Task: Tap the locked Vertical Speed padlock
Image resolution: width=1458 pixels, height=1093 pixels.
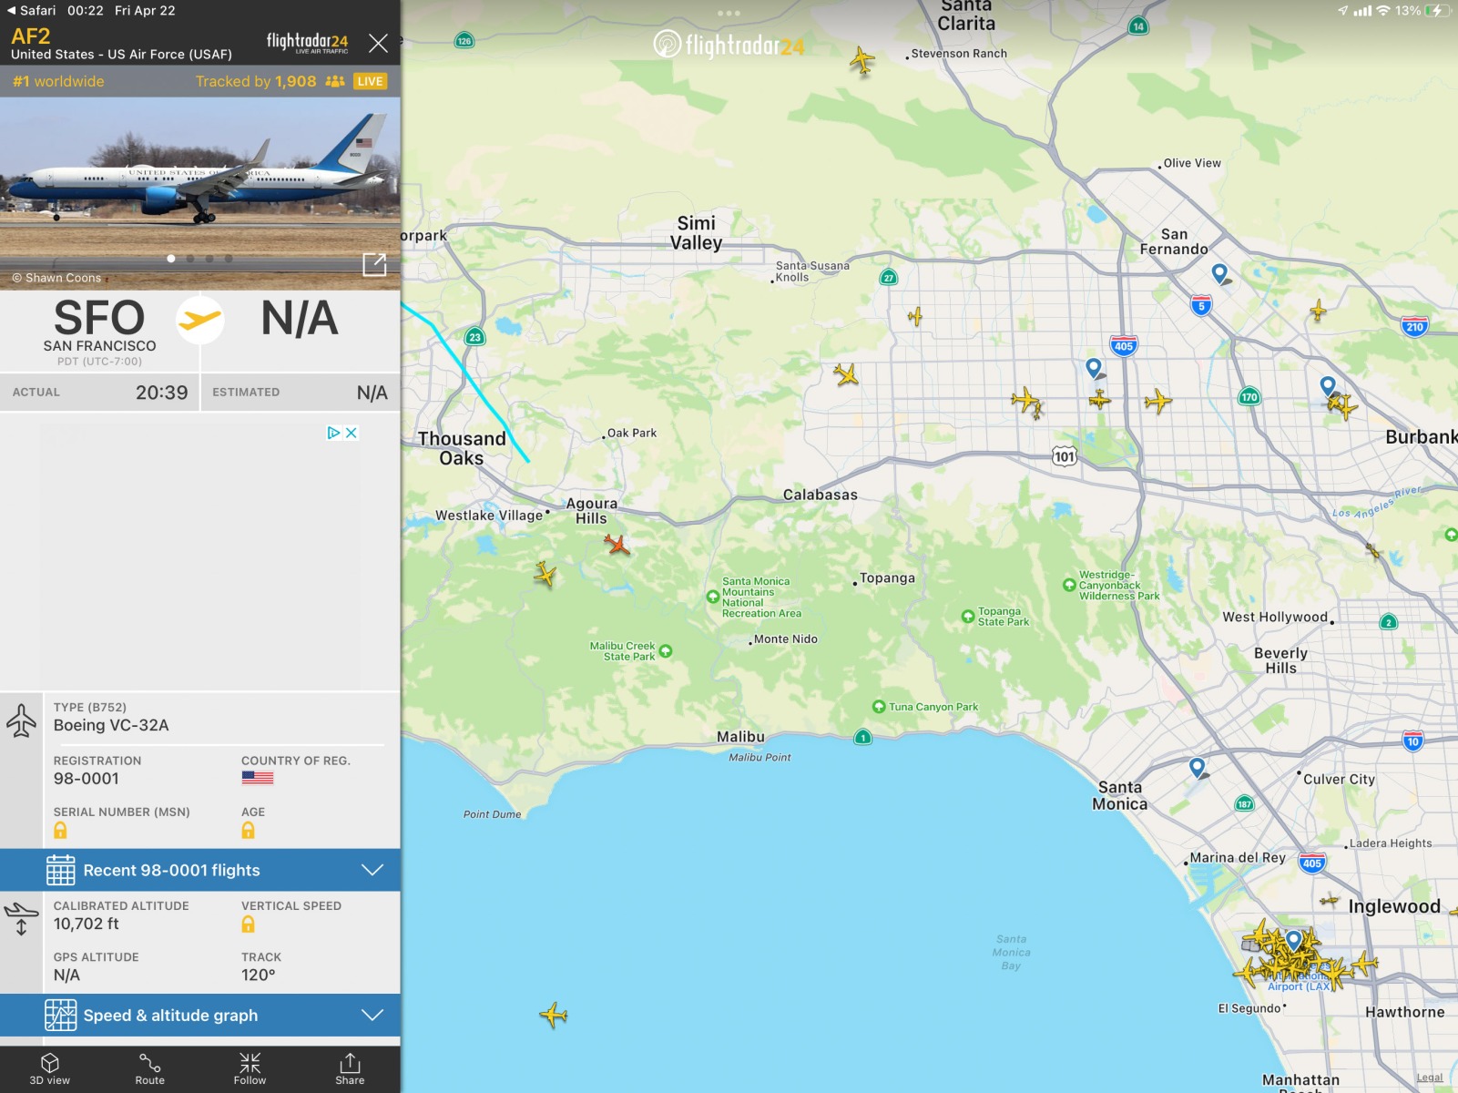Action: 248,924
